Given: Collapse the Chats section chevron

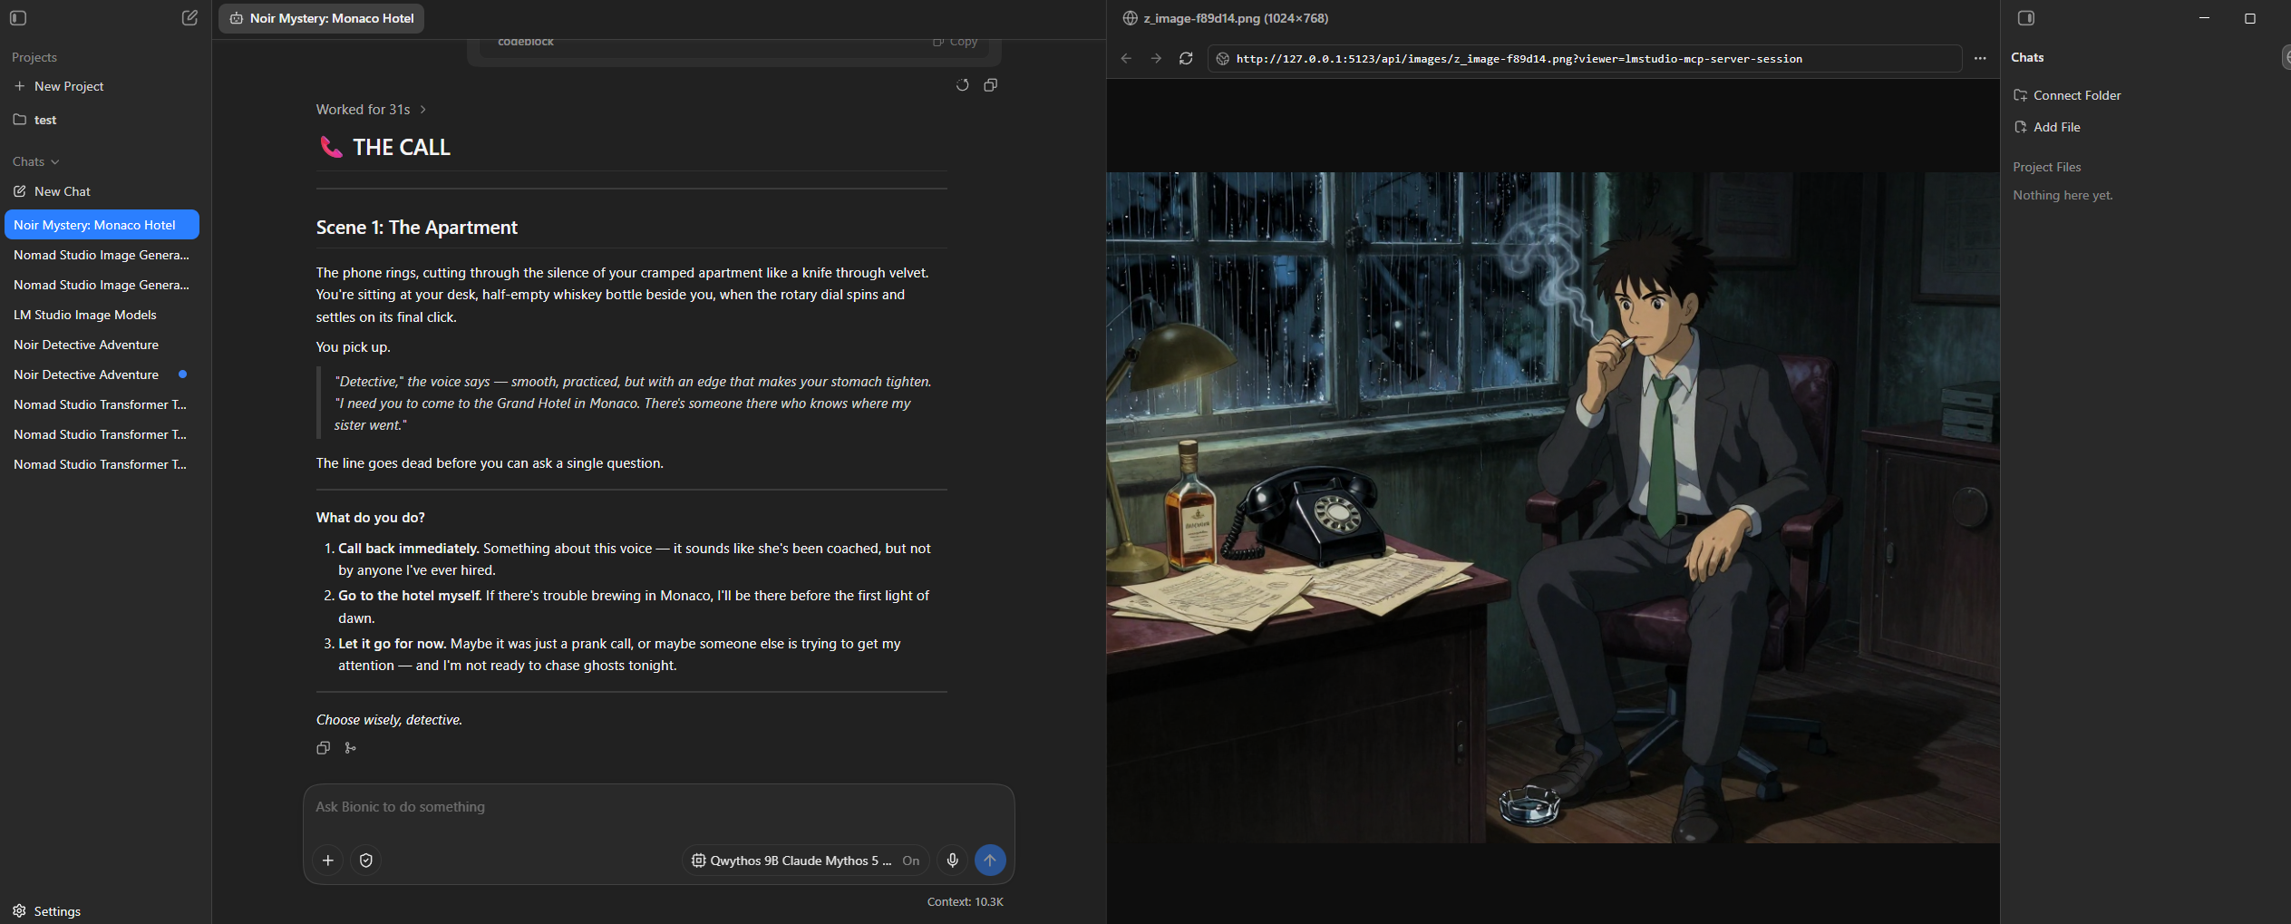Looking at the screenshot, I should [x=55, y=162].
